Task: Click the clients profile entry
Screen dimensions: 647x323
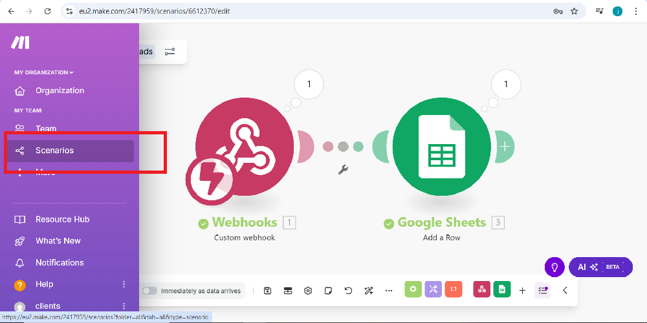Action: click(47, 306)
